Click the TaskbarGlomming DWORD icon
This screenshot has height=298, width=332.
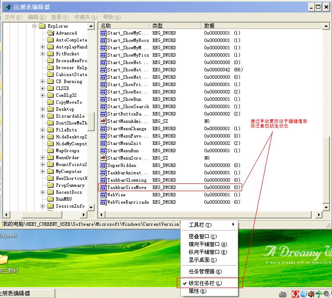tap(103, 180)
